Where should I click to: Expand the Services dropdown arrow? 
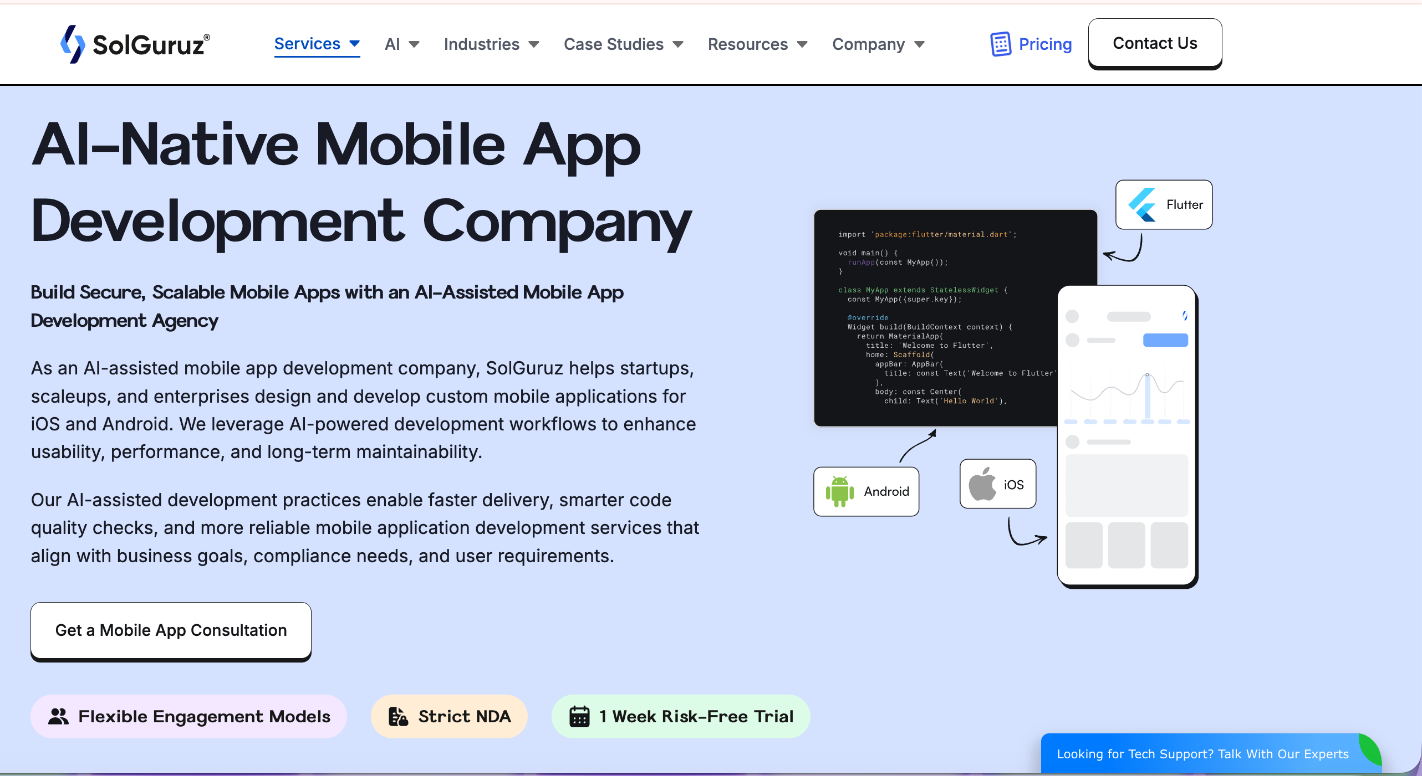(355, 43)
